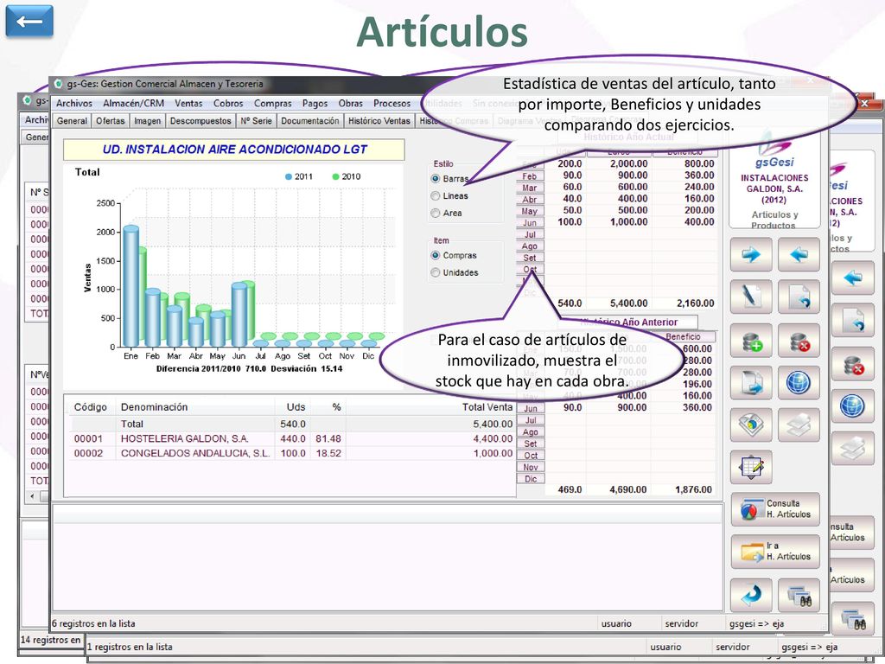This screenshot has width=885, height=664.
Task: Select the Lineas chart style
Action: pyautogui.click(x=449, y=196)
